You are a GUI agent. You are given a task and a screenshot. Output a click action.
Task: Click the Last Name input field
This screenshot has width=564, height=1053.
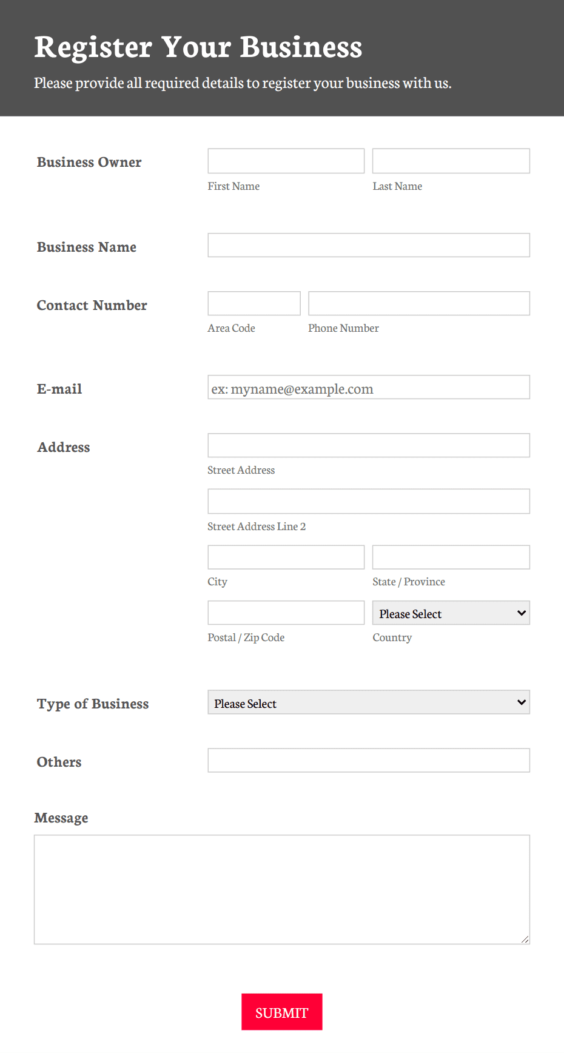coord(451,160)
